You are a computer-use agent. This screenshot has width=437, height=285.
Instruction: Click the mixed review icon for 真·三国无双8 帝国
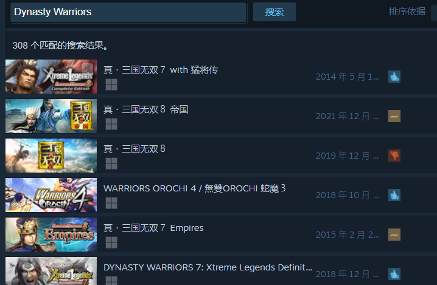(x=394, y=116)
